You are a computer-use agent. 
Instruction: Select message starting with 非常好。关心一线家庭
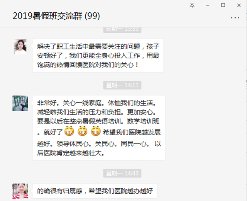pos(99,128)
